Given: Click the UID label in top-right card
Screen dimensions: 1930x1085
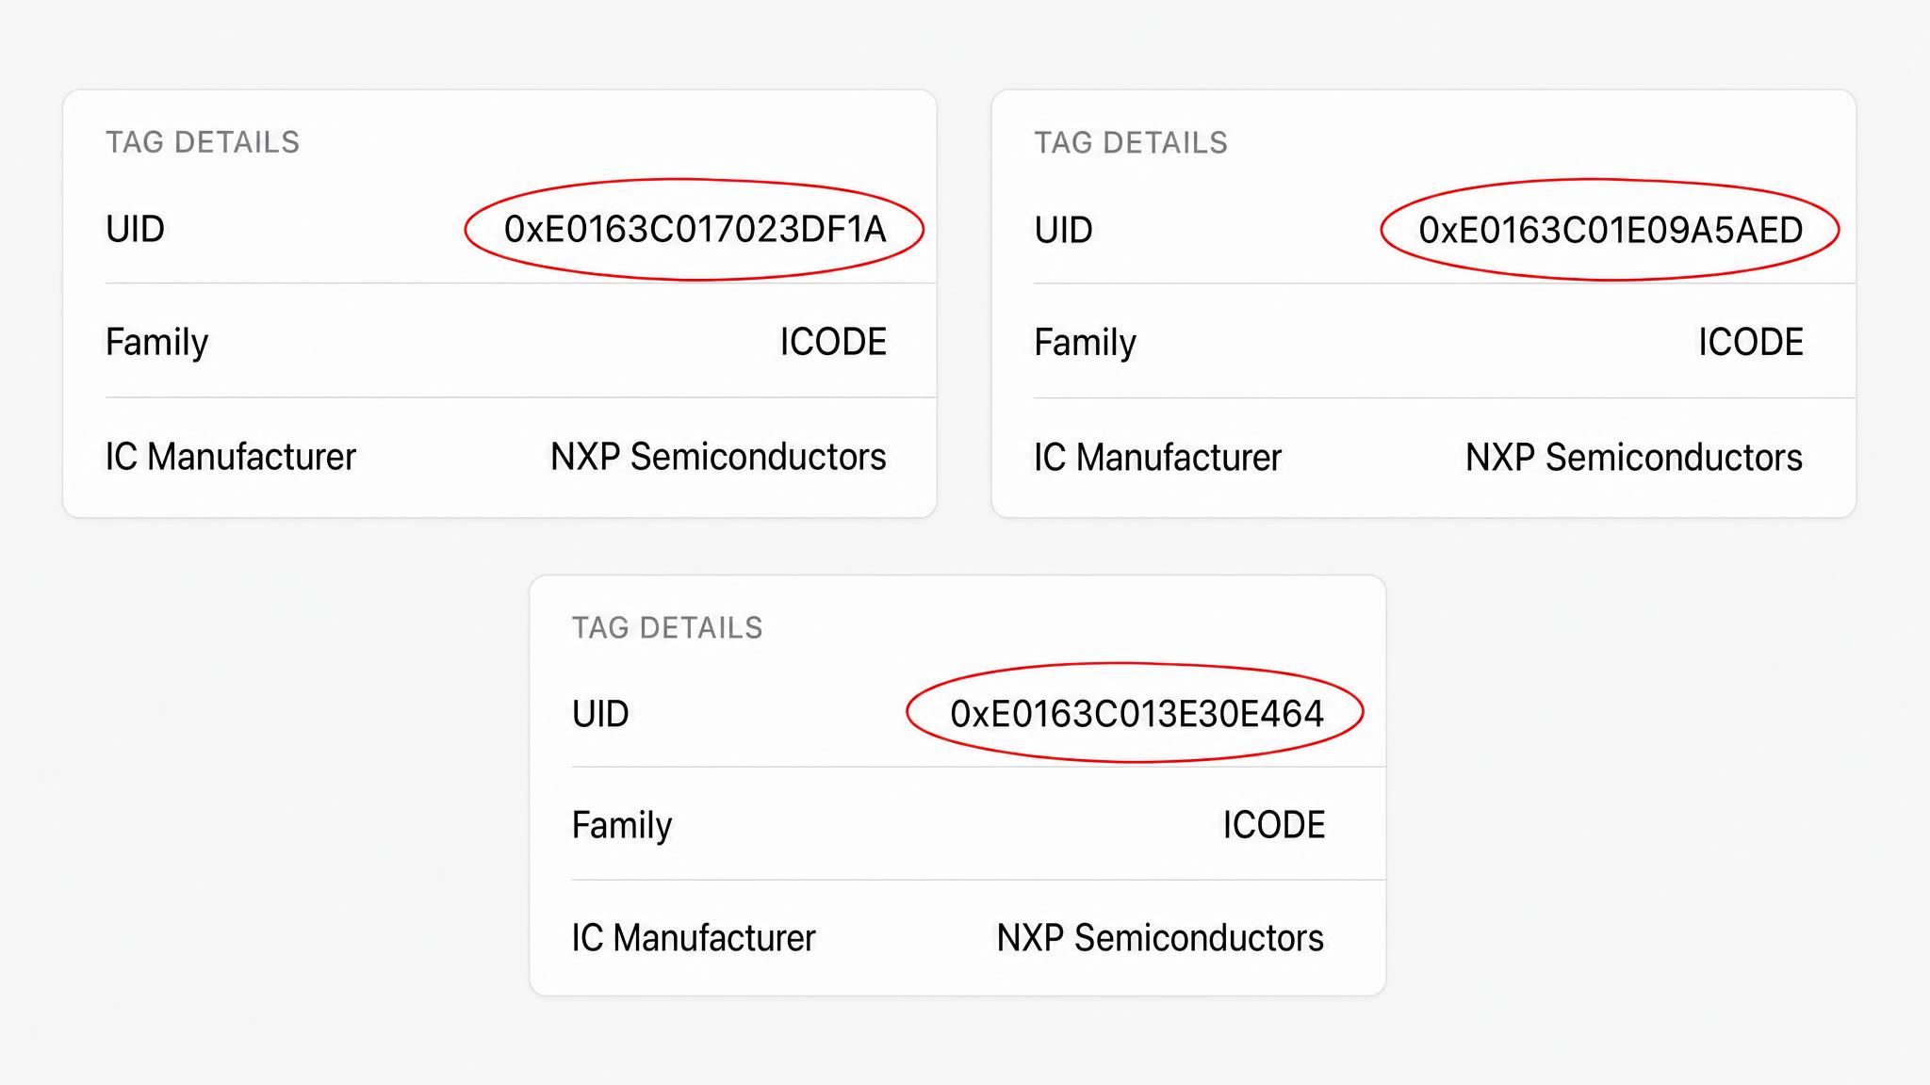Looking at the screenshot, I should pyautogui.click(x=1063, y=230).
